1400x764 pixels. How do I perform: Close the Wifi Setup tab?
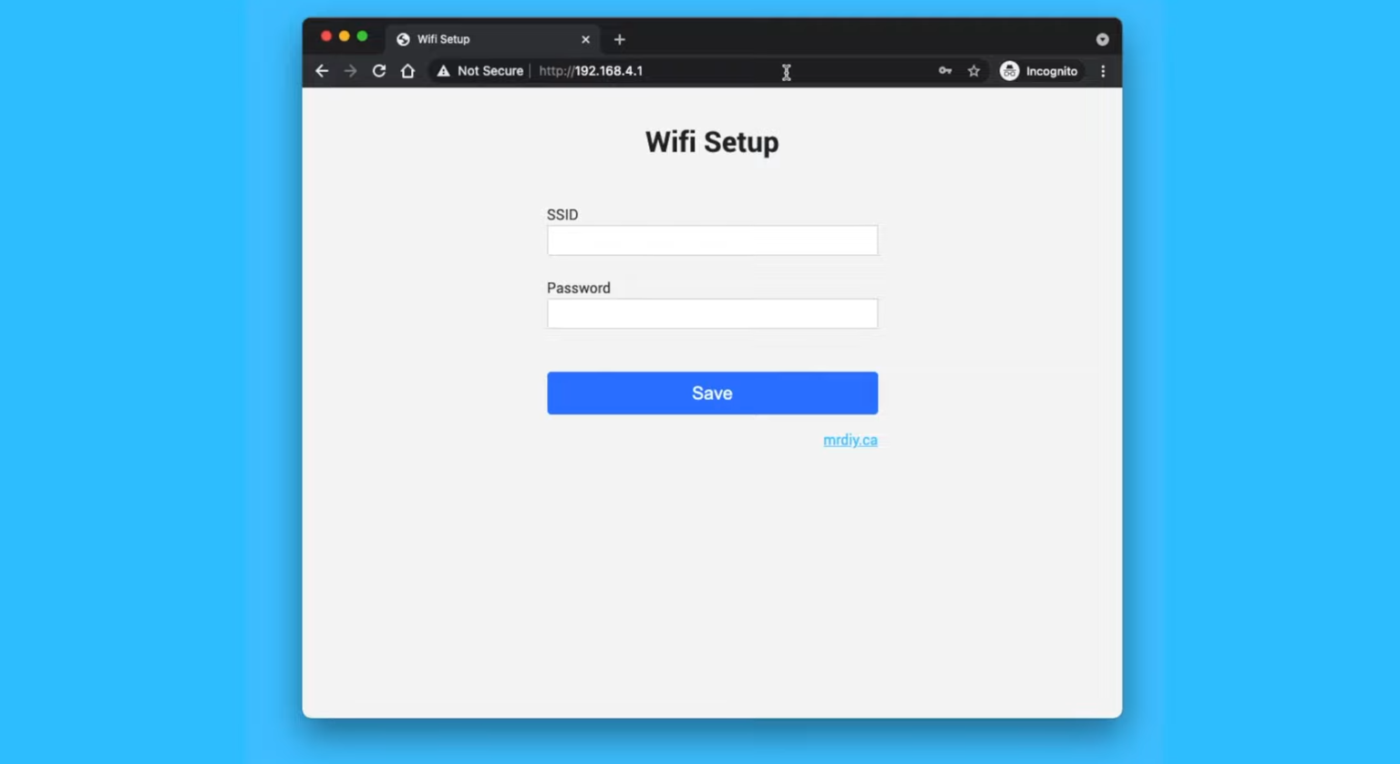pos(586,39)
